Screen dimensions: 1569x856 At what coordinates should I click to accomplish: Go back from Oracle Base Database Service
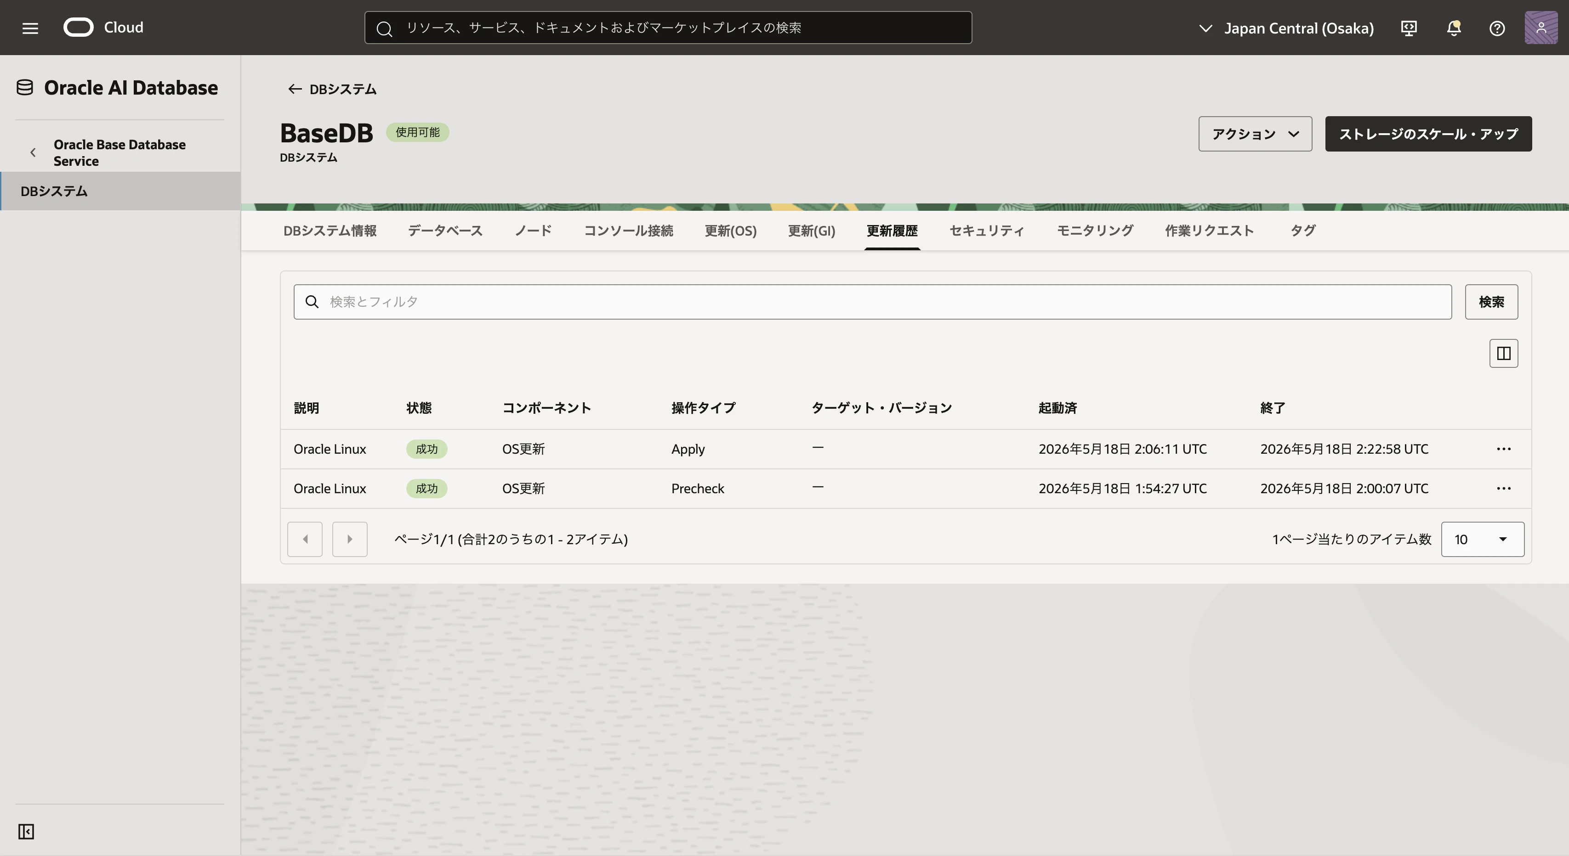[x=33, y=153]
